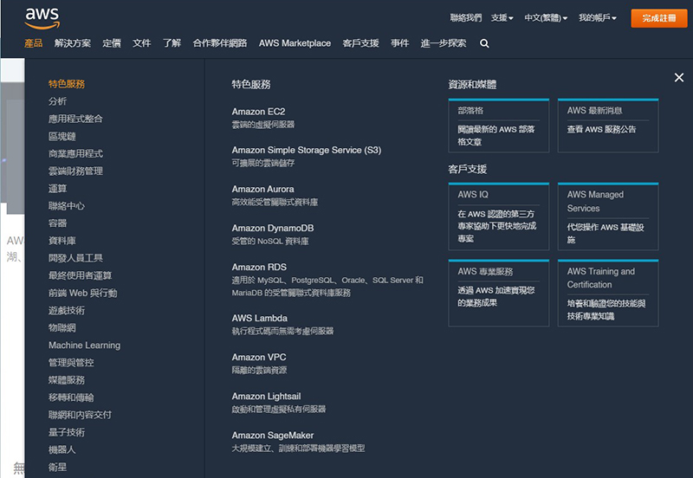This screenshot has width=693, height=478.
Task: Open the 客戶支援 top navigation item
Action: (x=360, y=43)
